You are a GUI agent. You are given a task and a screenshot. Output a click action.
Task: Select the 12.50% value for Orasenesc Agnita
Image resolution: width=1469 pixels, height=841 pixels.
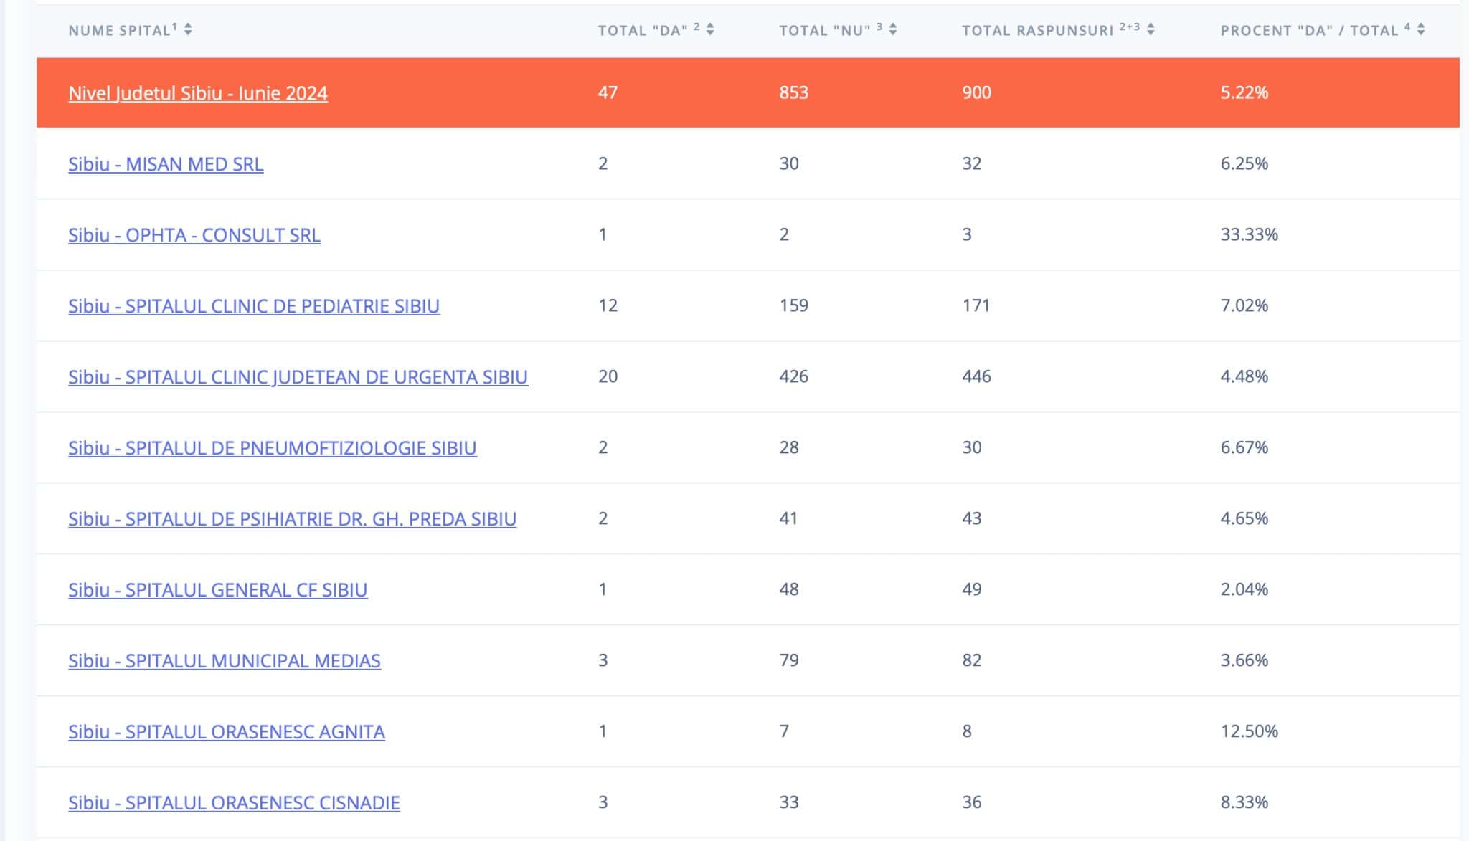pyautogui.click(x=1250, y=731)
